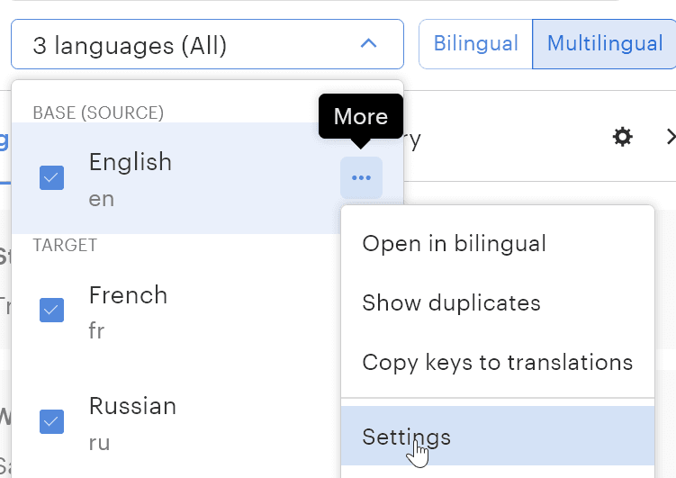Select the French language name

click(x=128, y=295)
